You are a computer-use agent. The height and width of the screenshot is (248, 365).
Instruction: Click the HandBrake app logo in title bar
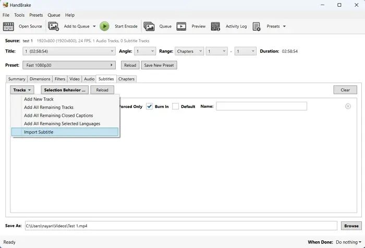point(5,5)
